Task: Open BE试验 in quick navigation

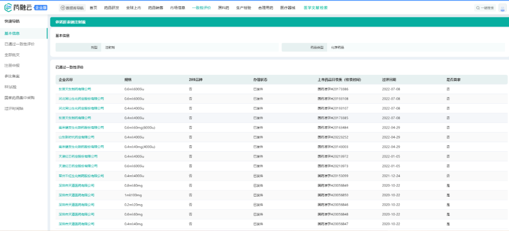Action: click(x=10, y=87)
